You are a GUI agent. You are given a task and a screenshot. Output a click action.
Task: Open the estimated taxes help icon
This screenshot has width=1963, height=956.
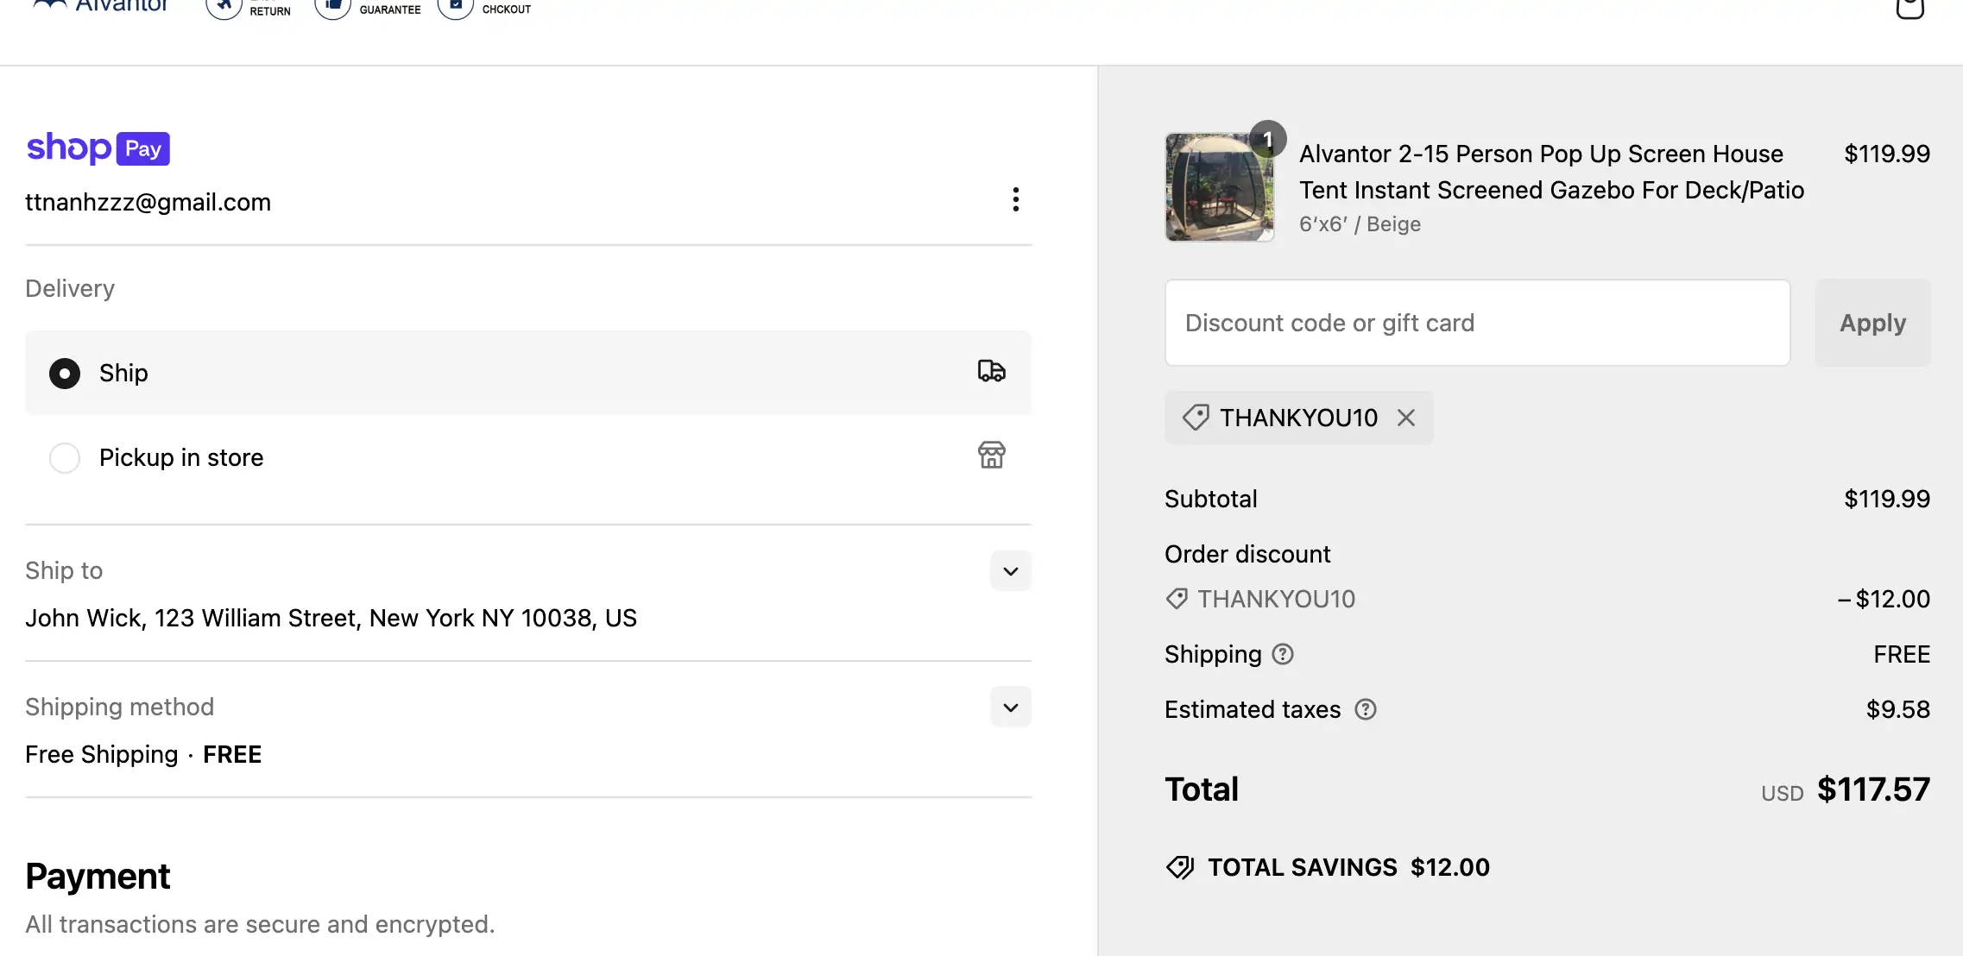coord(1365,709)
